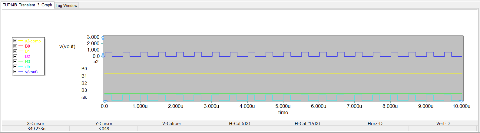Click the a2-comp legend label
The image size is (480, 133).
click(x=33, y=41)
